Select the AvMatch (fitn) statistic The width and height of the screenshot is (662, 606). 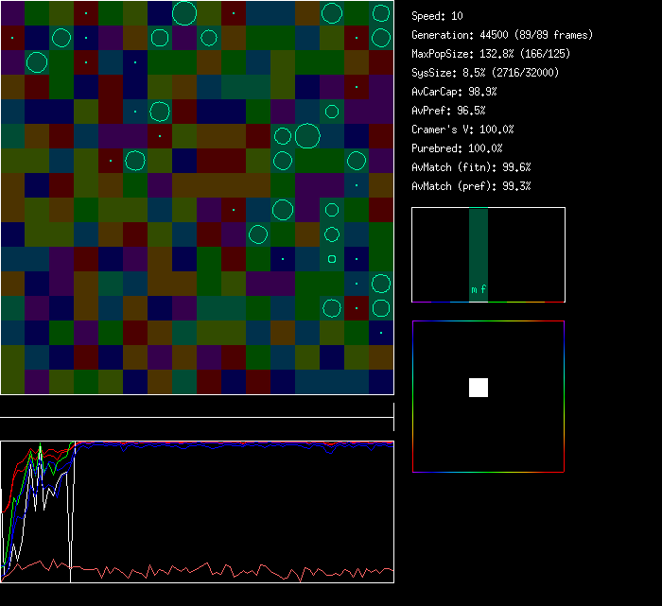coord(471,167)
